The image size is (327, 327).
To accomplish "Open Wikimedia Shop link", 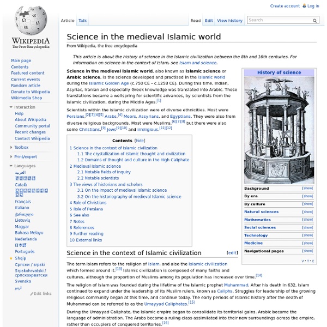I will click(x=27, y=98).
